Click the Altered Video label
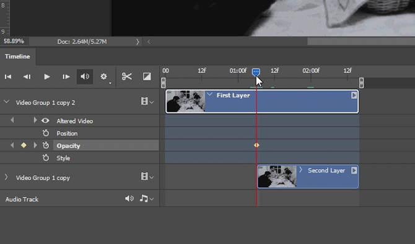 [74, 121]
